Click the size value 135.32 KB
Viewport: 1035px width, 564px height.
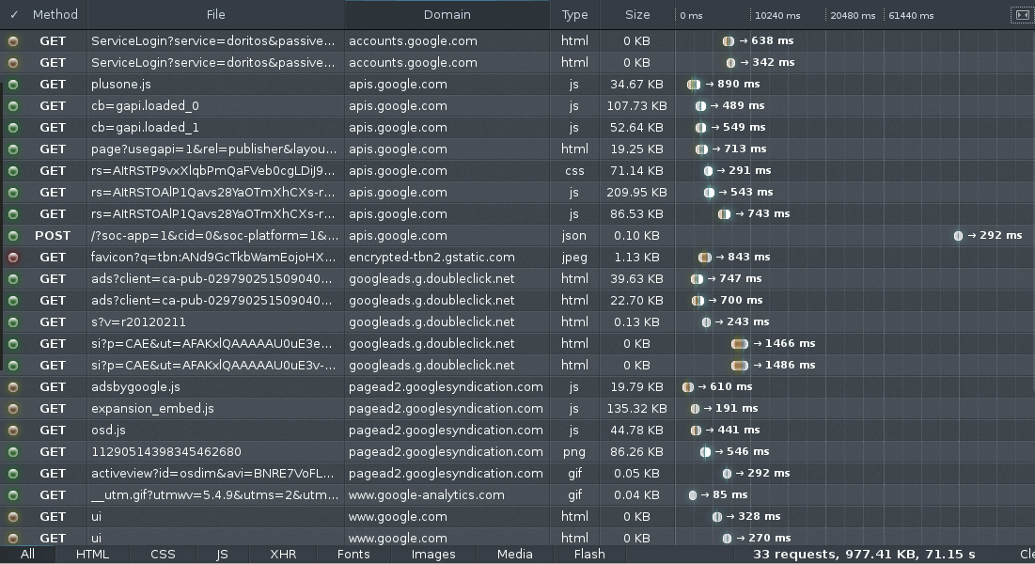coord(637,409)
